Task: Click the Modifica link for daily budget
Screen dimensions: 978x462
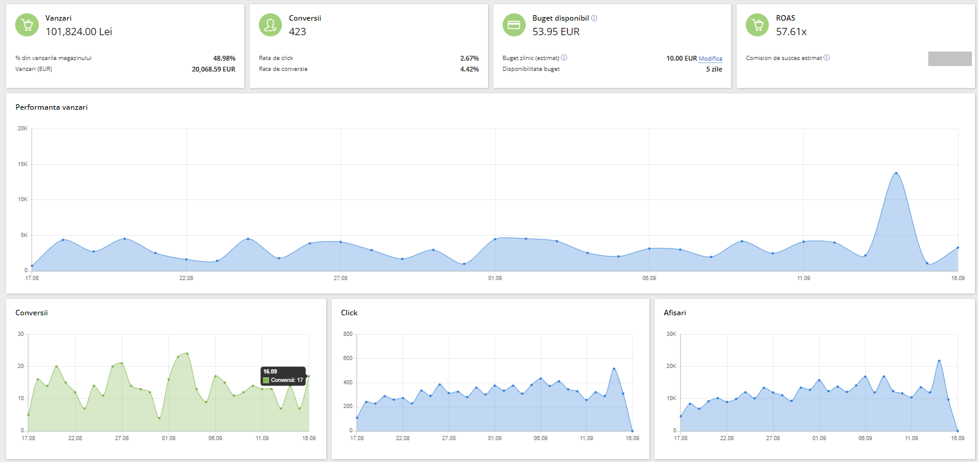Action: [x=710, y=59]
